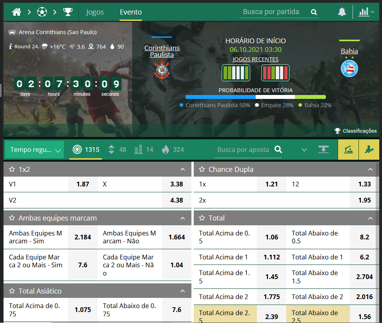Select the 324 popular markets filter tab
The height and width of the screenshot is (323, 382).
pos(173,150)
